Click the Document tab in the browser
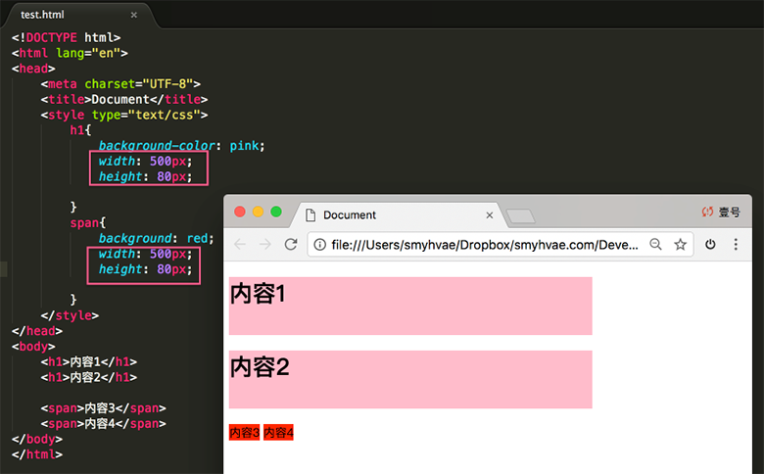Viewport: 764px width, 474px height. [x=397, y=214]
